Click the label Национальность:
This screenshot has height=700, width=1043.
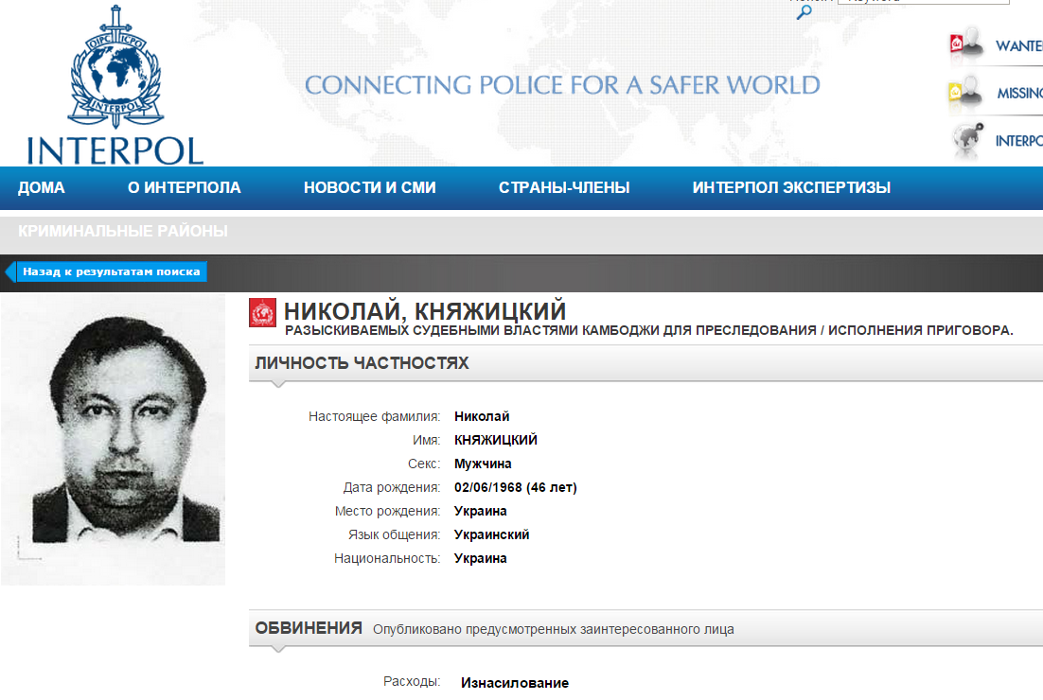tap(386, 558)
